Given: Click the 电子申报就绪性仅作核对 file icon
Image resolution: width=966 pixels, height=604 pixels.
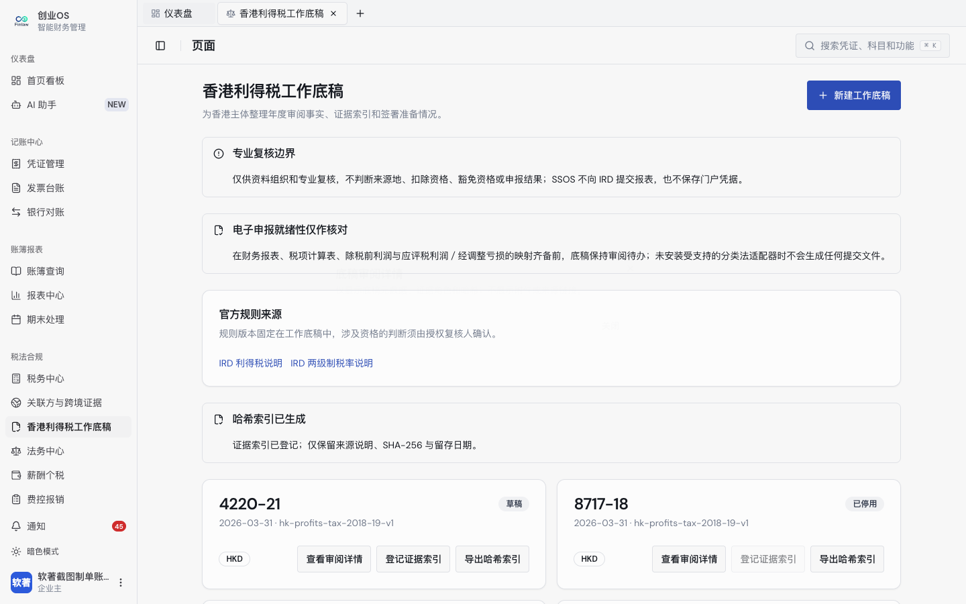Looking at the screenshot, I should [x=219, y=230].
